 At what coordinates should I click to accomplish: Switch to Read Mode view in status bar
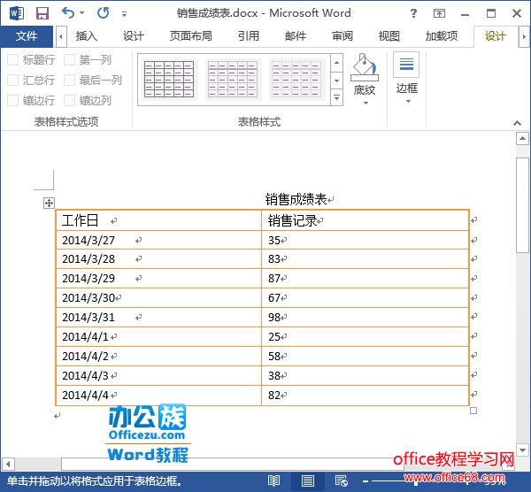click(x=273, y=480)
